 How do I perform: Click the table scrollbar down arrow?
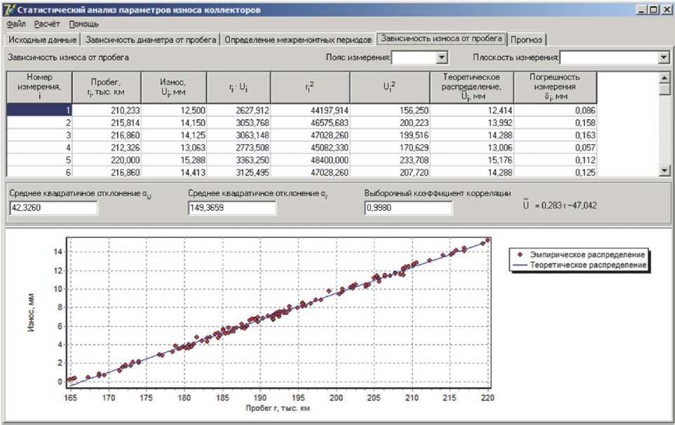click(x=665, y=170)
